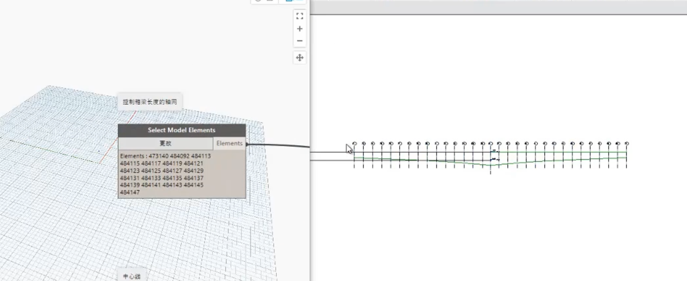687x281 pixels.
Task: Click the node's element ID preview list
Action: pyautogui.click(x=182, y=174)
